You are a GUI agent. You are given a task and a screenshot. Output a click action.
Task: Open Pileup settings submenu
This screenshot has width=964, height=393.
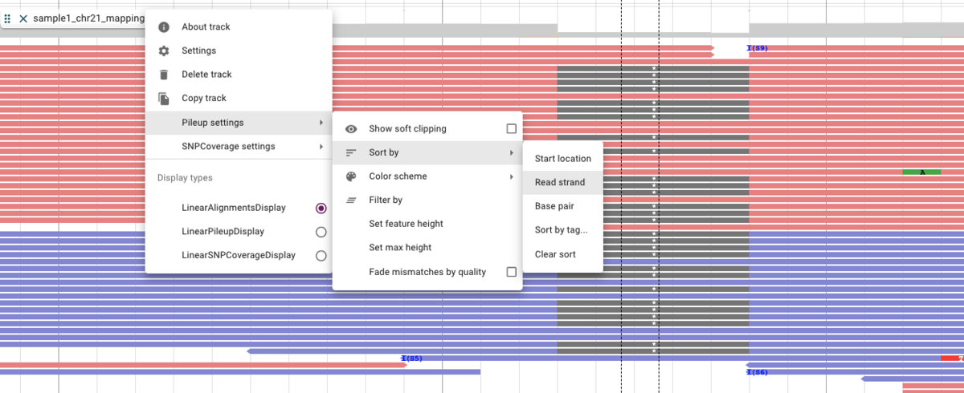(x=239, y=123)
